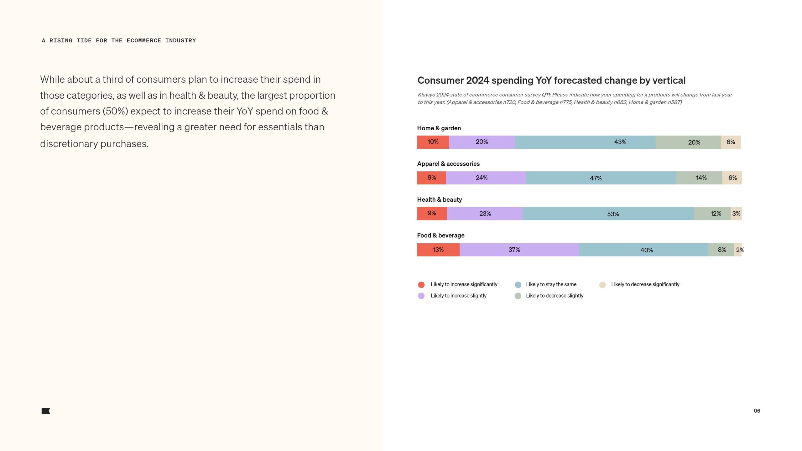Click the 'A Rising Tide' section header
This screenshot has width=802, height=451.
[x=119, y=40]
